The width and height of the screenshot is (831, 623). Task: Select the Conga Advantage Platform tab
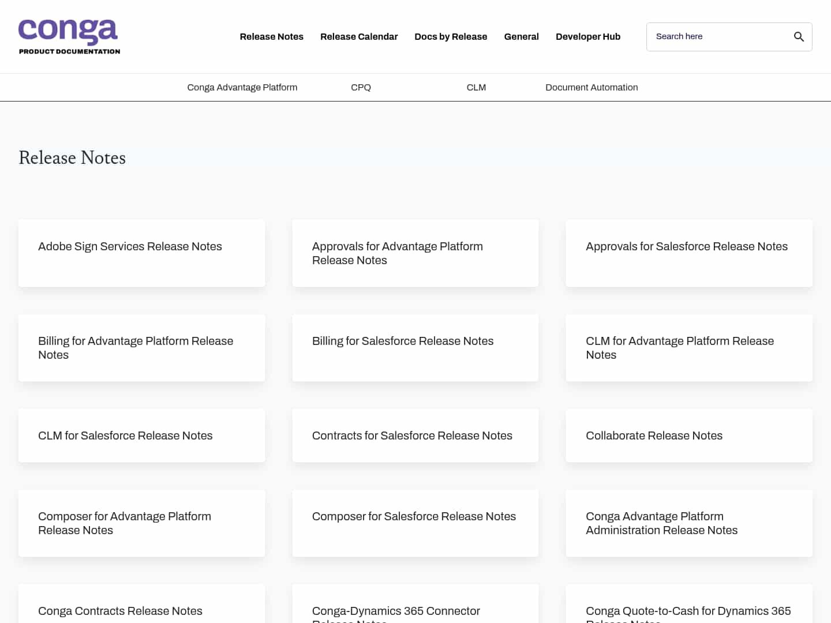pos(242,87)
